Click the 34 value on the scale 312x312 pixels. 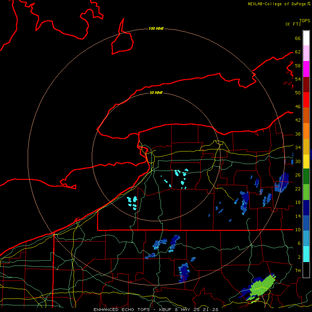[298, 148]
